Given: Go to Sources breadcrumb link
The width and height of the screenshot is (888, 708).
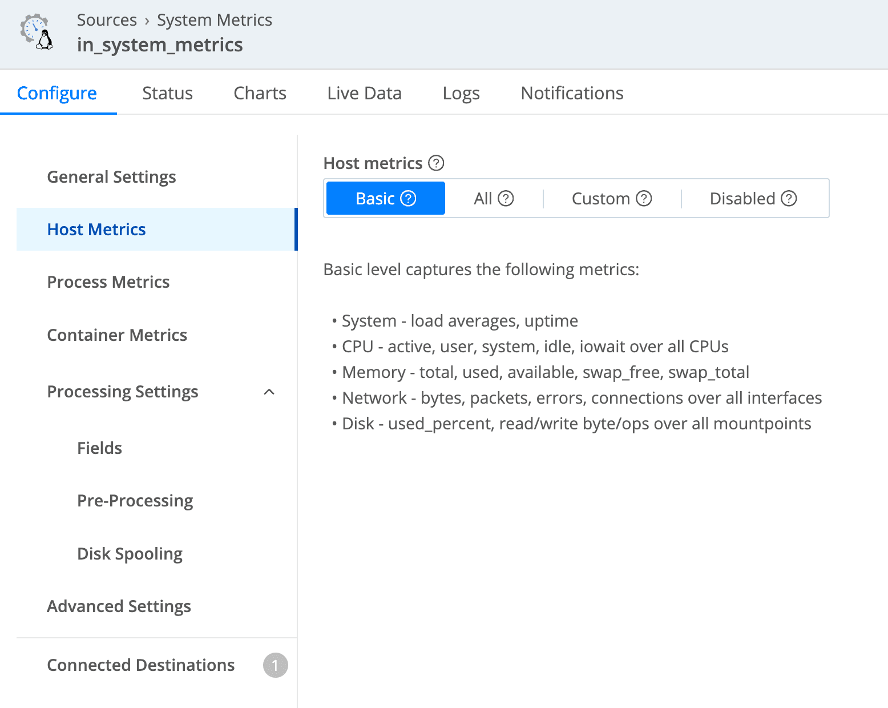Looking at the screenshot, I should [x=107, y=20].
